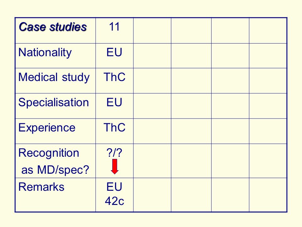Select the 'Recognition as MD/spec?' label

point(54,161)
